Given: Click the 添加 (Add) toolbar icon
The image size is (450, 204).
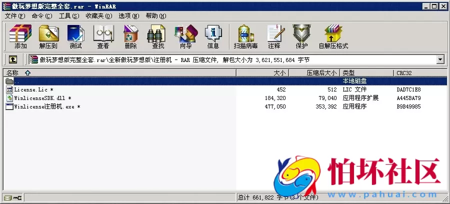Looking at the screenshot, I should tap(20, 36).
